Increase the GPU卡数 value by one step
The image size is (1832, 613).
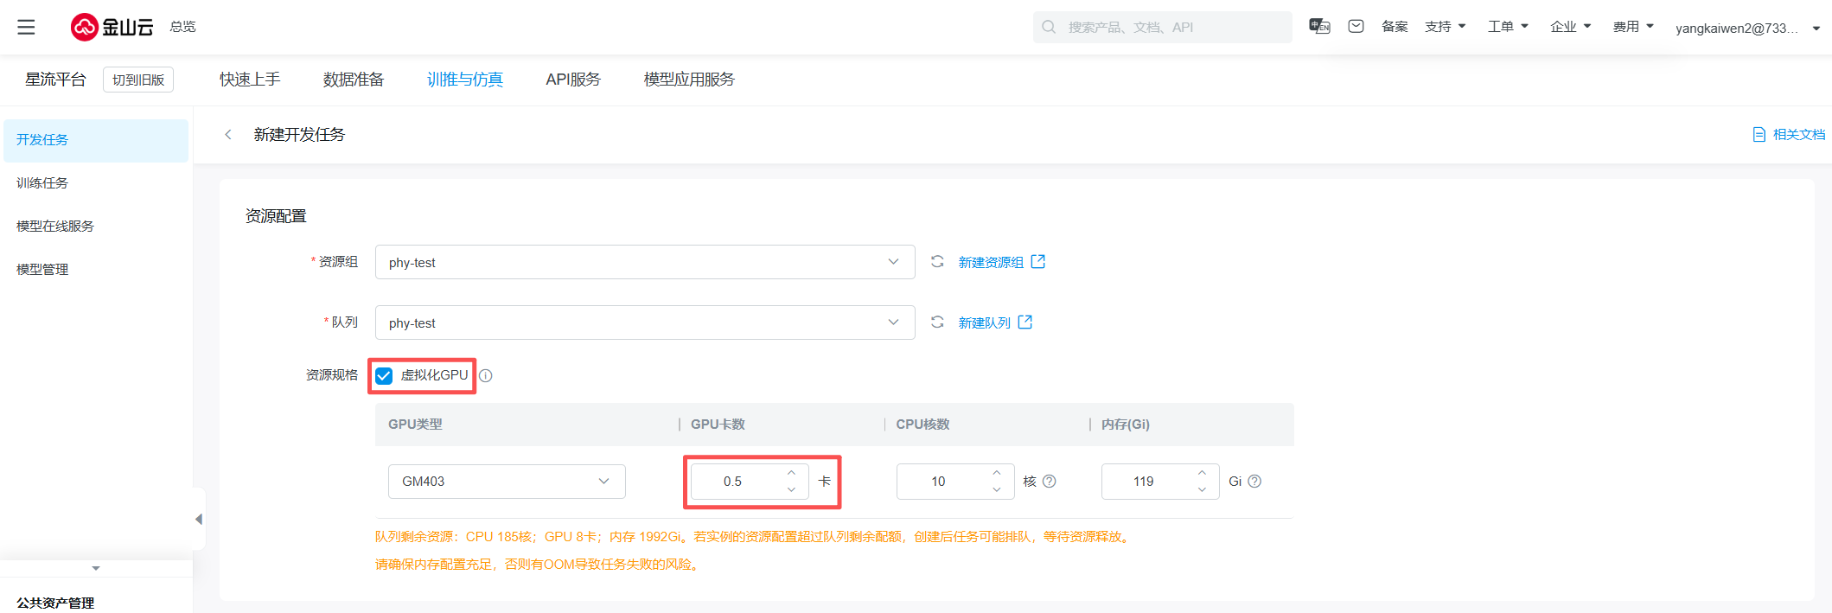point(791,473)
